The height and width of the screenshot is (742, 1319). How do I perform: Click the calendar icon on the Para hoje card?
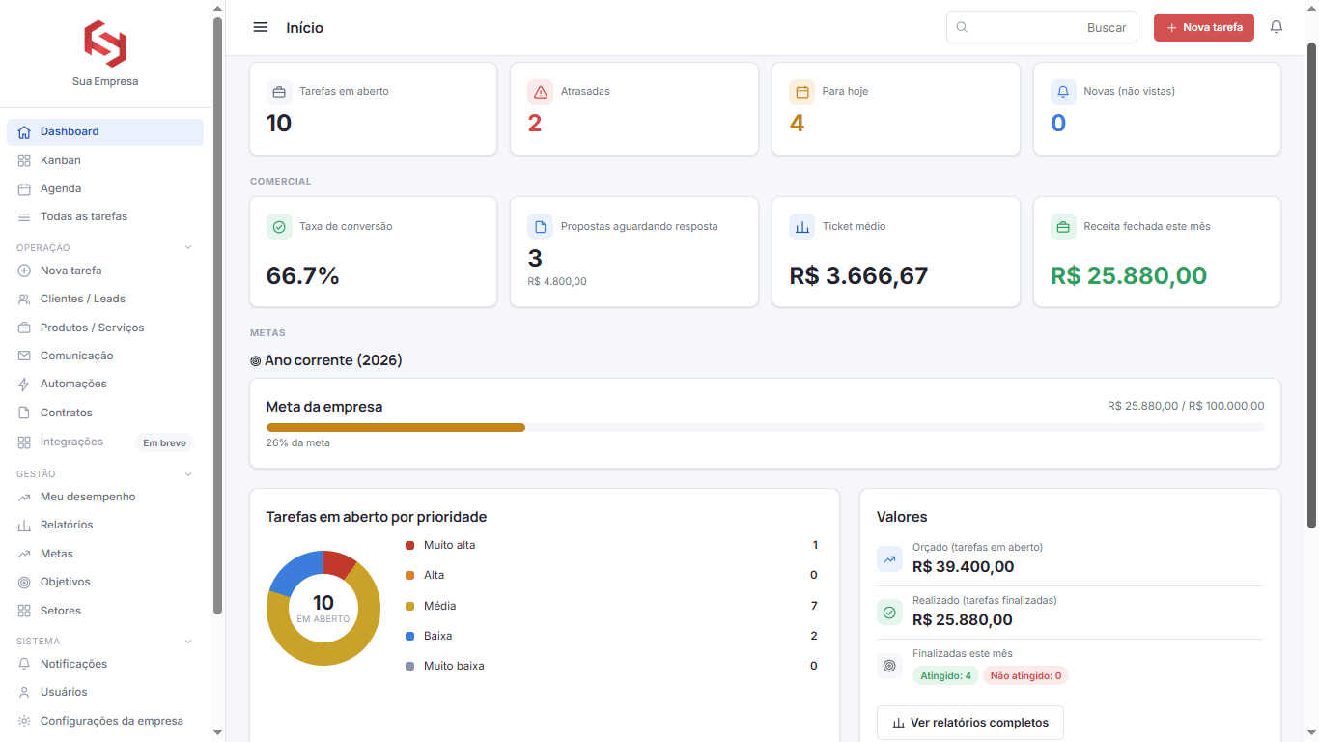tap(801, 92)
